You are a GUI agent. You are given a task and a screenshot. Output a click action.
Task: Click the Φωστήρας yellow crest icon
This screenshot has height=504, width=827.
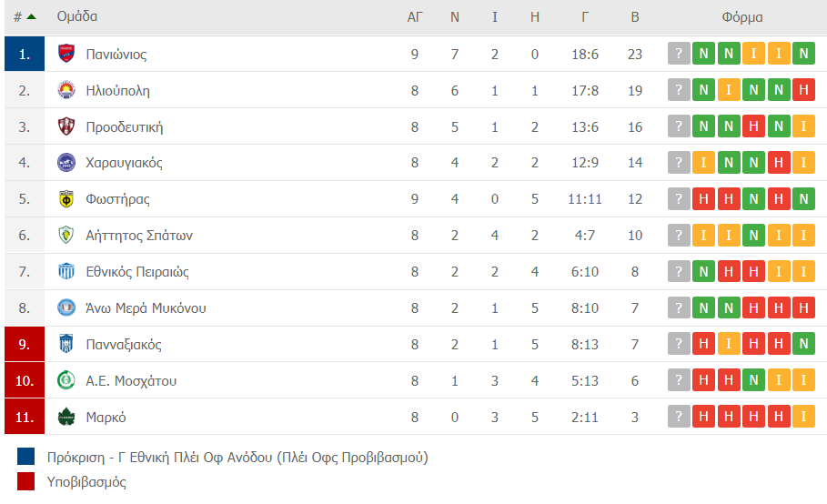pos(66,198)
